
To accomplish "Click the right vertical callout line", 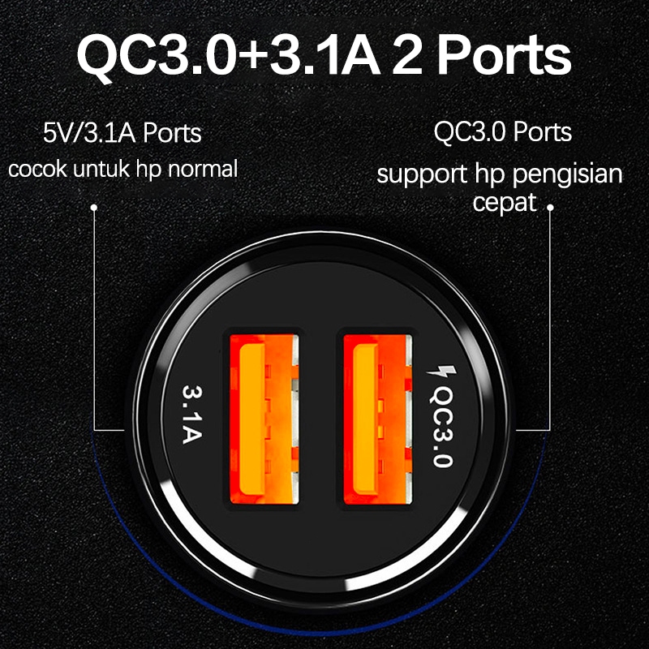I will click(x=550, y=319).
